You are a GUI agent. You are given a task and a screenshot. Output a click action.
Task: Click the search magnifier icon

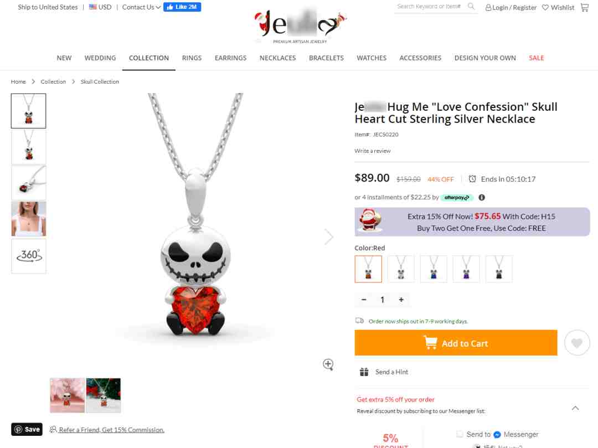coord(471,6)
